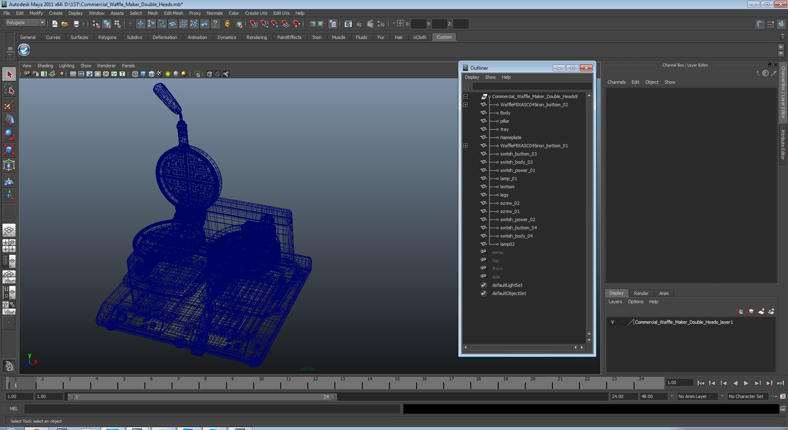Click the Outliner vertical scrollbar
This screenshot has width=788, height=430.
[x=589, y=215]
